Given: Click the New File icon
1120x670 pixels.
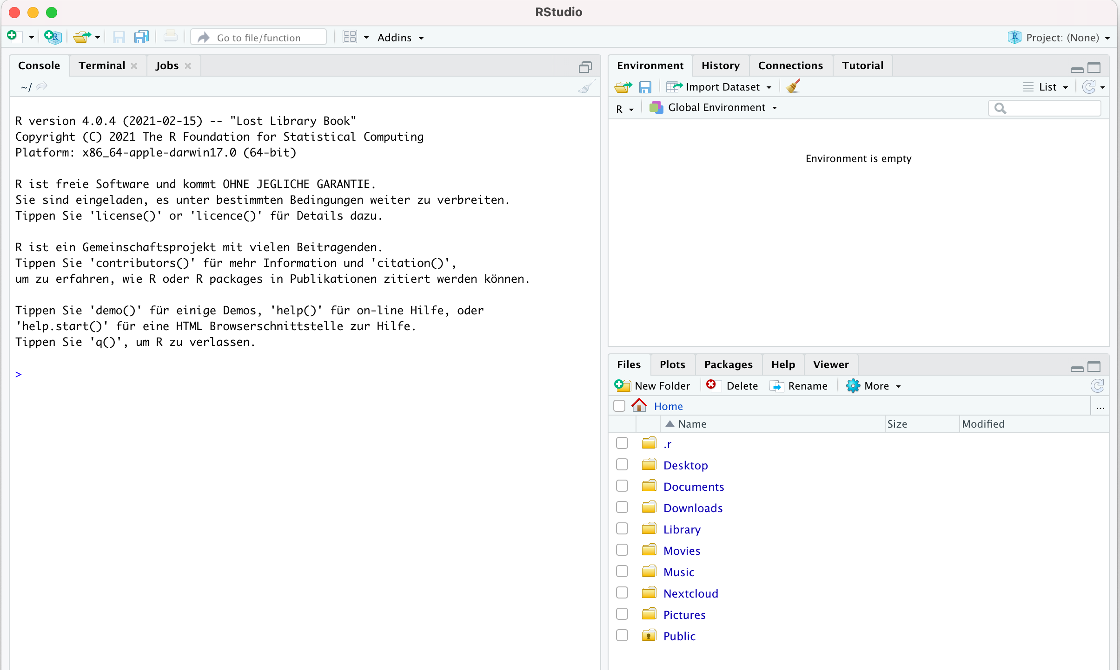Looking at the screenshot, I should [14, 37].
